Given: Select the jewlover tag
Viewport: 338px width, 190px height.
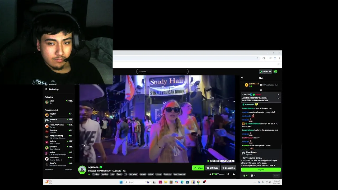Looking at the screenshot, I should coord(168,174).
